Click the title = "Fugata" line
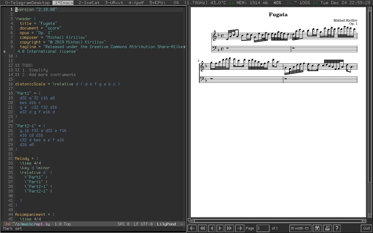Image resolution: width=373 pixels, height=233 pixels. [x=38, y=23]
